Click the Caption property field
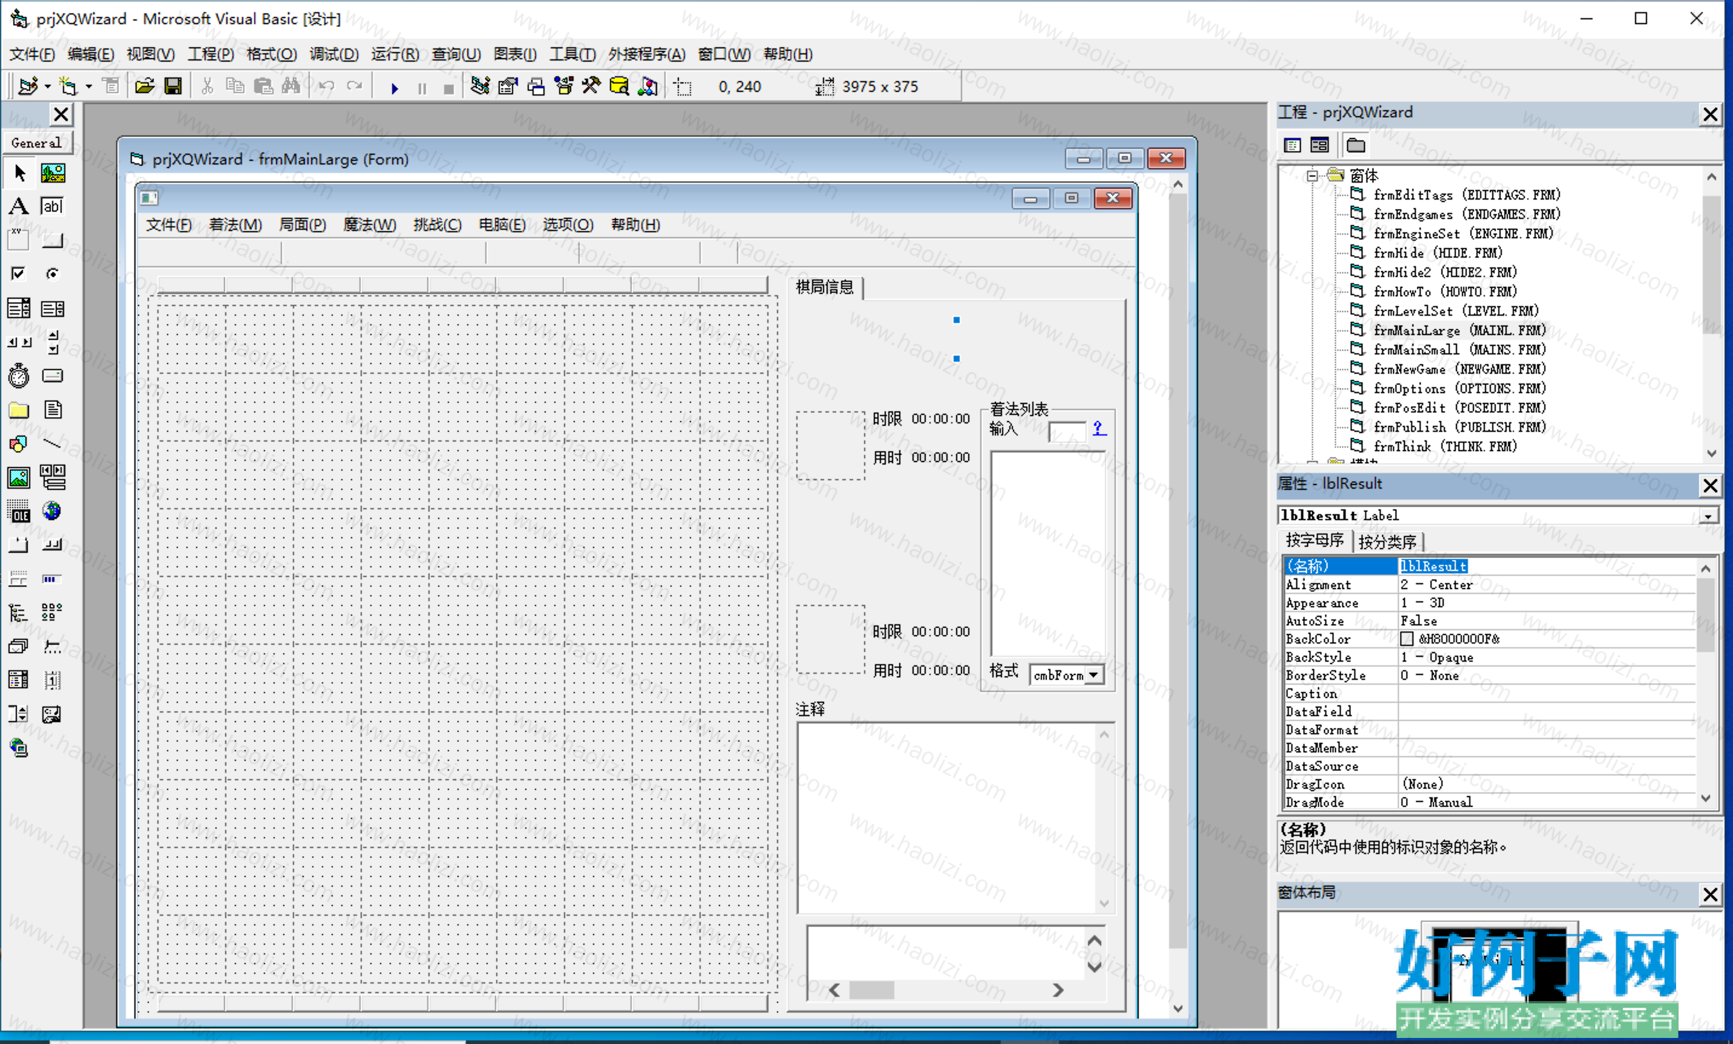The width and height of the screenshot is (1733, 1044). point(1546,694)
